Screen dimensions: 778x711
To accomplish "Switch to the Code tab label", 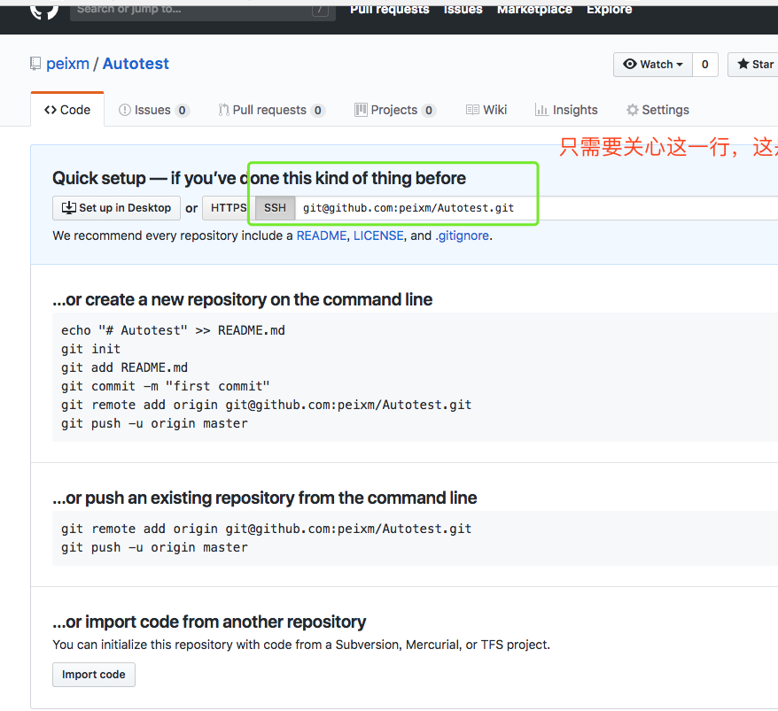I will [75, 110].
